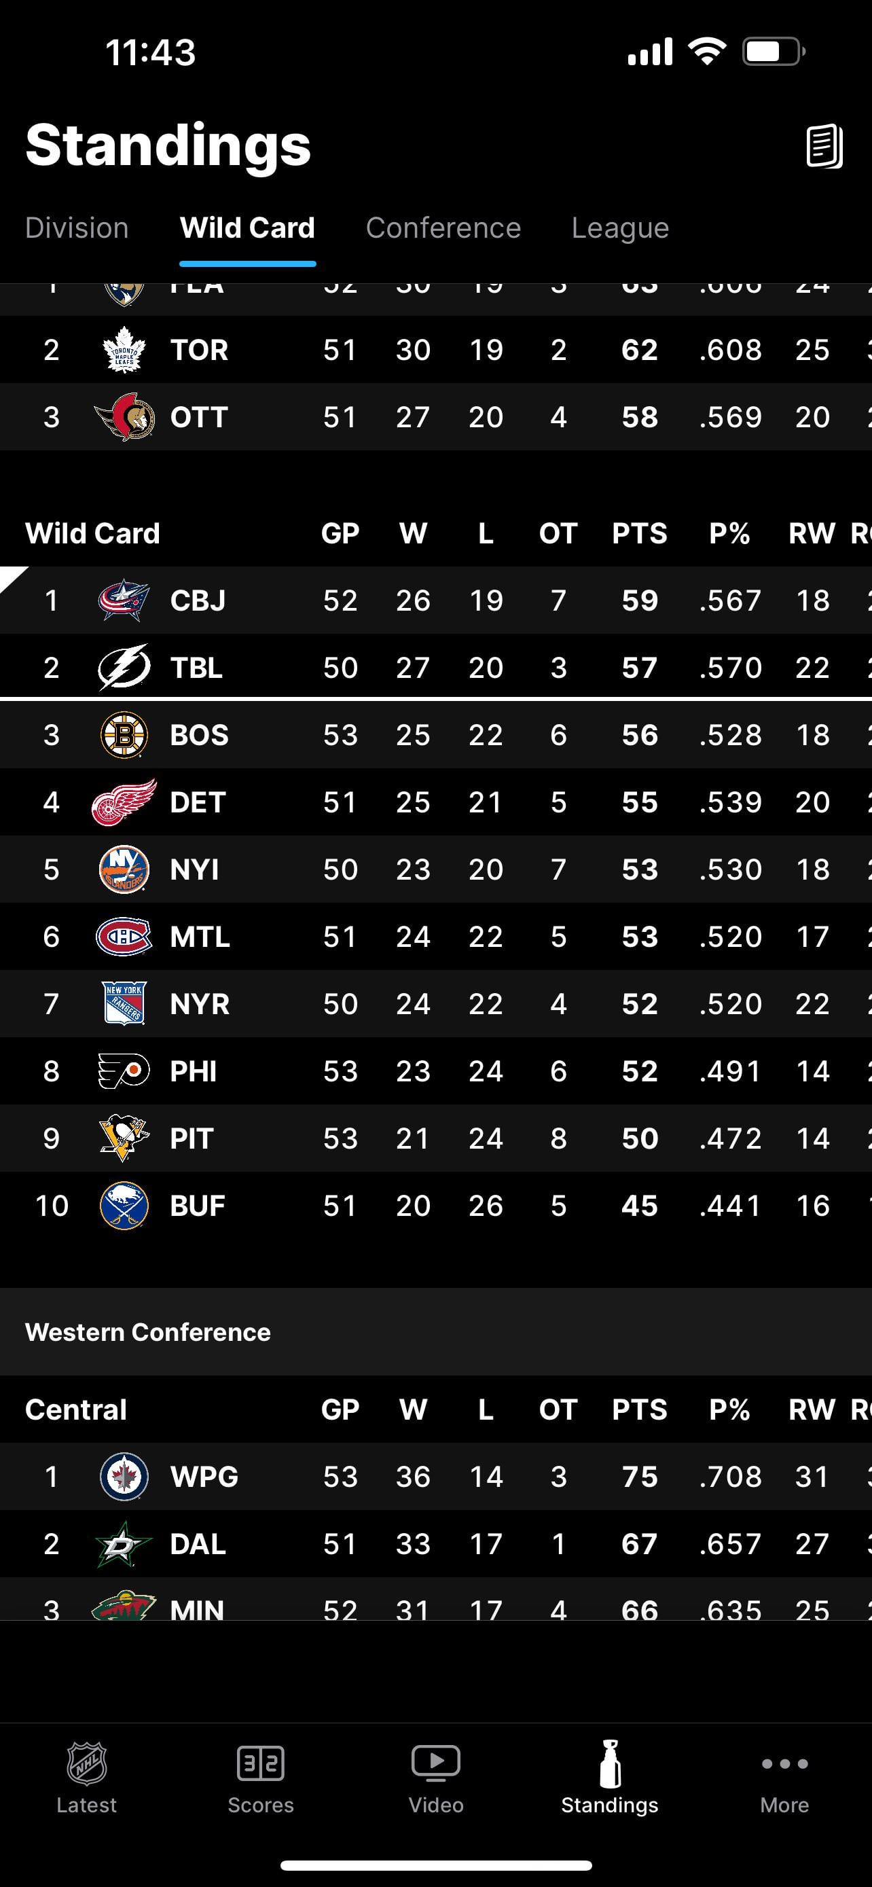Switch to the Conference tab

pyautogui.click(x=443, y=228)
